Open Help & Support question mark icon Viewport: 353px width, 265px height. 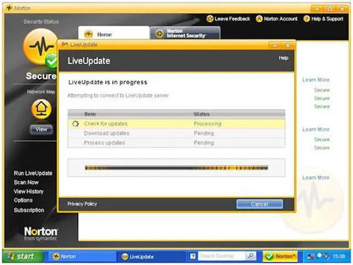click(x=307, y=19)
